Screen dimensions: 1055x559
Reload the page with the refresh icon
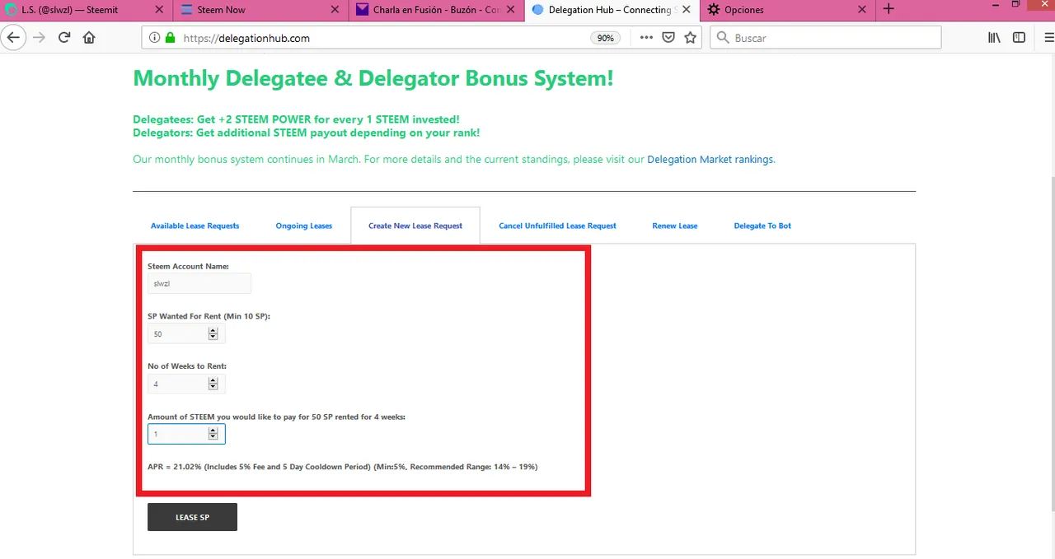(x=64, y=38)
